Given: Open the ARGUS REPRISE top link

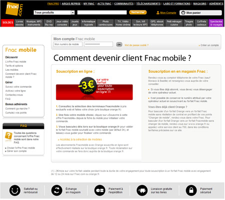Looking at the screenshot, I should click(71, 4).
